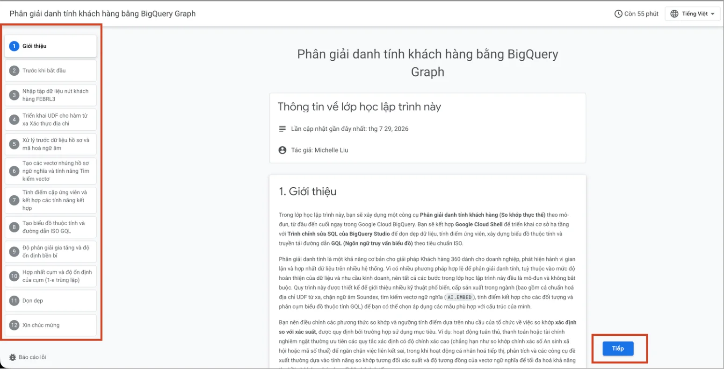Click the person icon beside Tác giả
724x369 pixels.
[x=282, y=150]
